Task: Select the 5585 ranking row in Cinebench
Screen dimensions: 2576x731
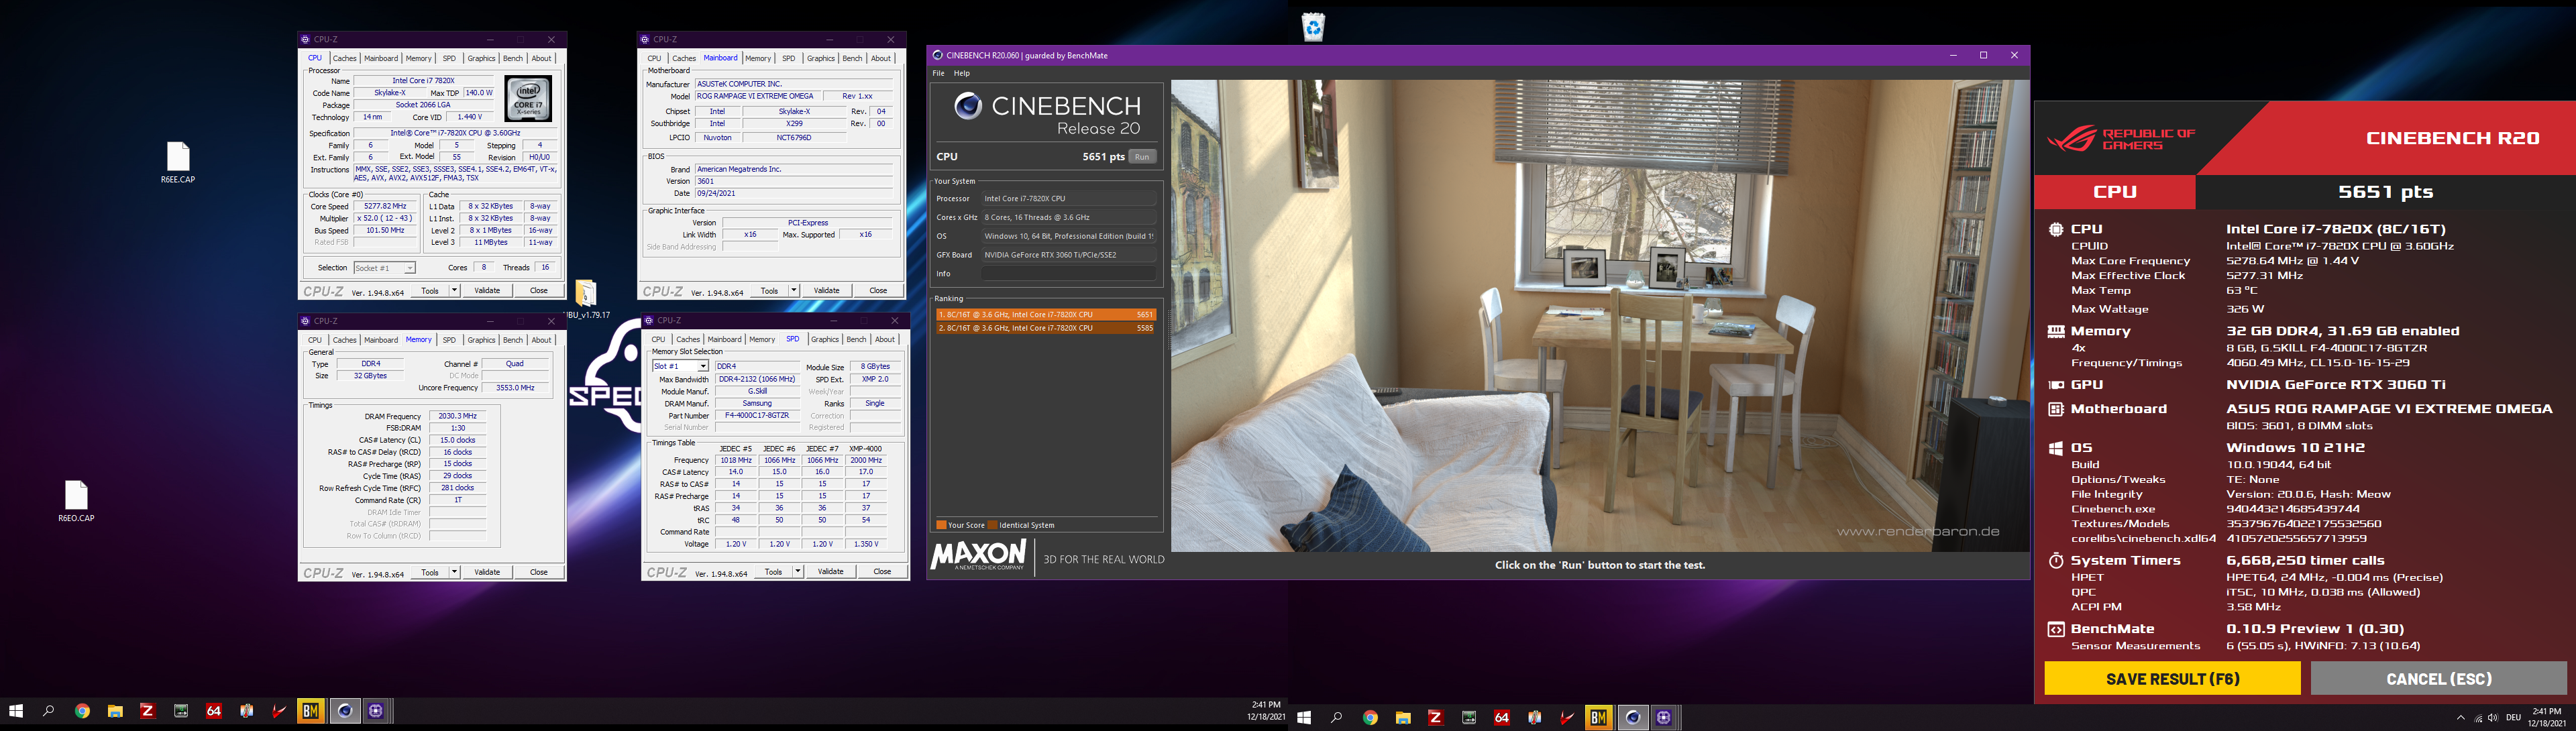Action: (x=1046, y=328)
